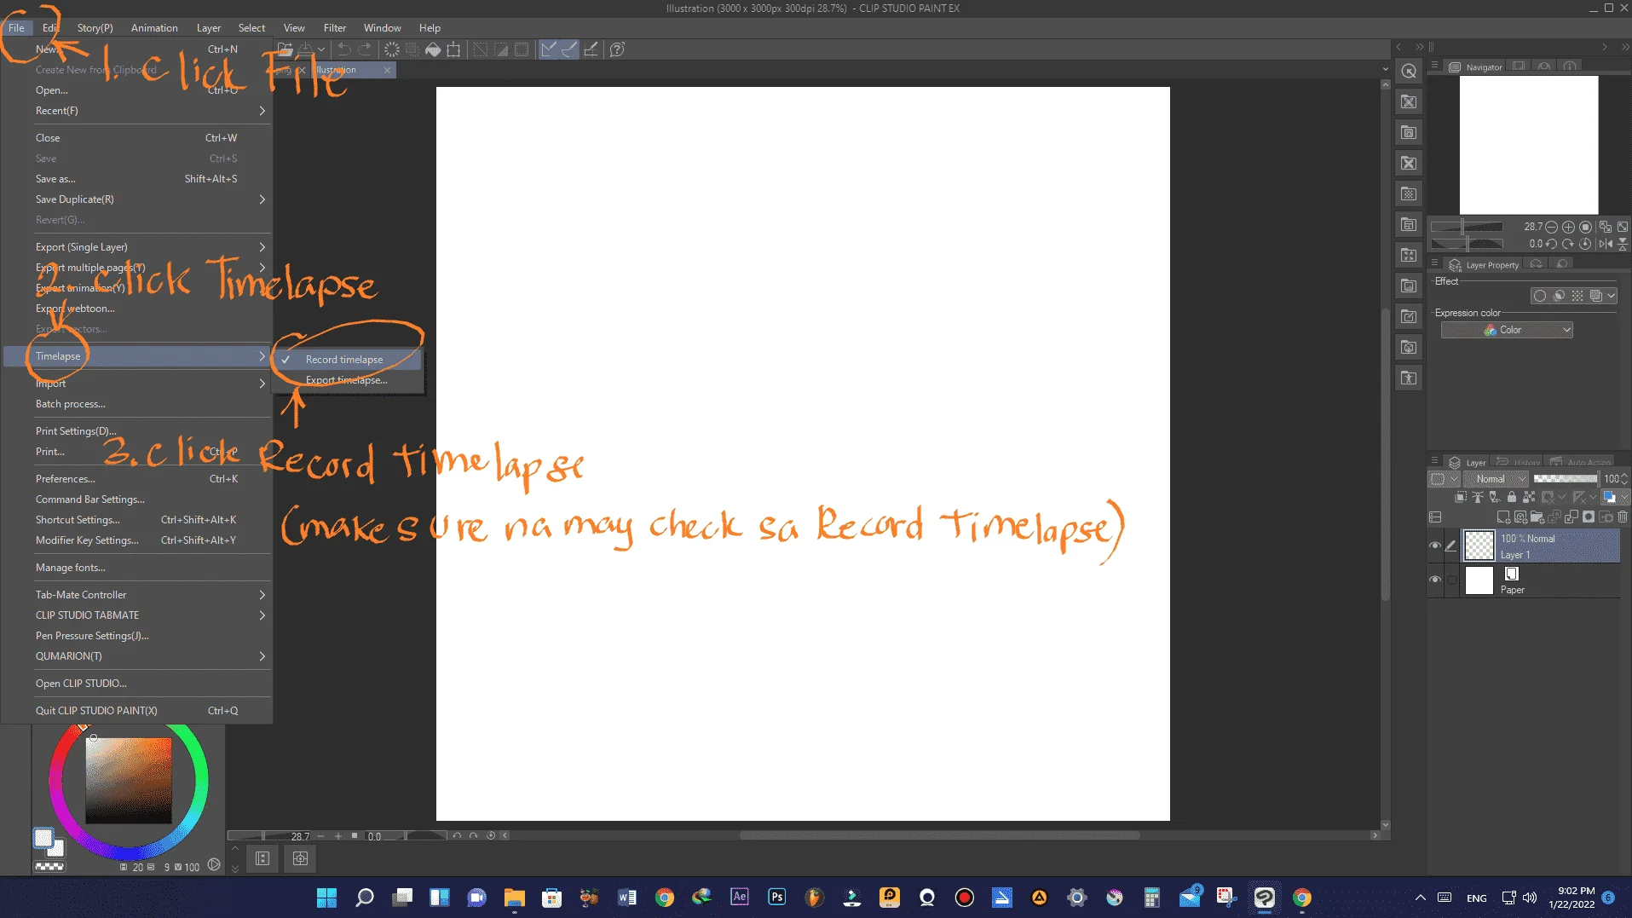
Task: Expand the Recent(F) submenu
Action: click(136, 111)
